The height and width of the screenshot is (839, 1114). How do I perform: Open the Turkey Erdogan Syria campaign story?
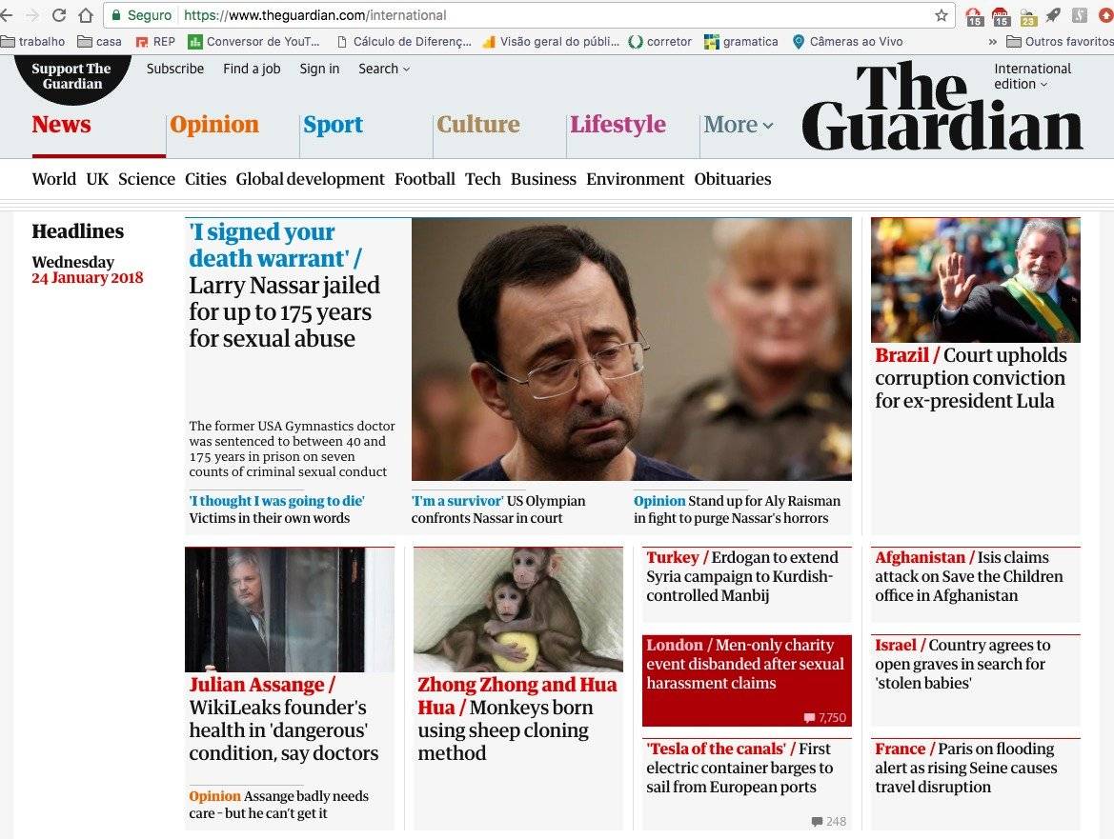[x=742, y=576]
